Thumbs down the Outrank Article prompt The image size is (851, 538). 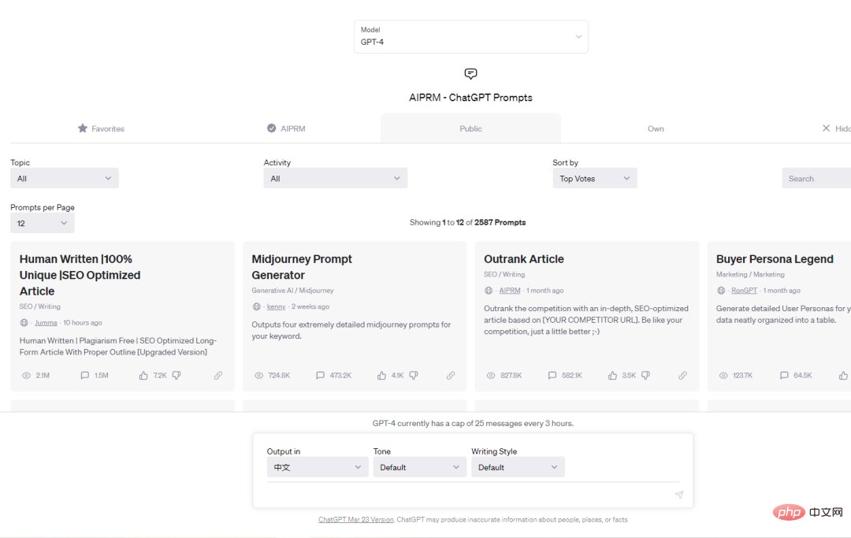(645, 376)
